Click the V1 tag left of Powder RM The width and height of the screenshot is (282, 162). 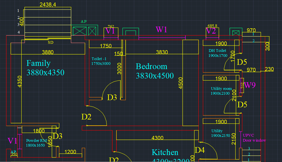(x=12, y=141)
